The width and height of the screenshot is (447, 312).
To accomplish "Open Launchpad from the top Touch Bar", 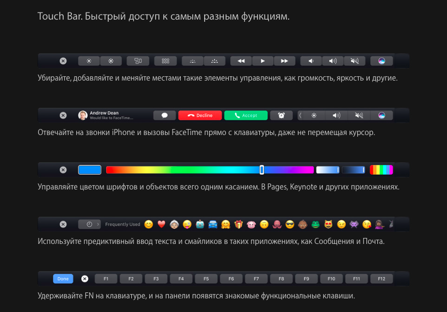I will click(165, 61).
